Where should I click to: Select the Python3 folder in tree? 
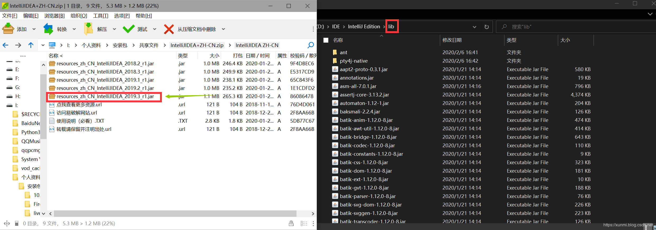(31, 132)
